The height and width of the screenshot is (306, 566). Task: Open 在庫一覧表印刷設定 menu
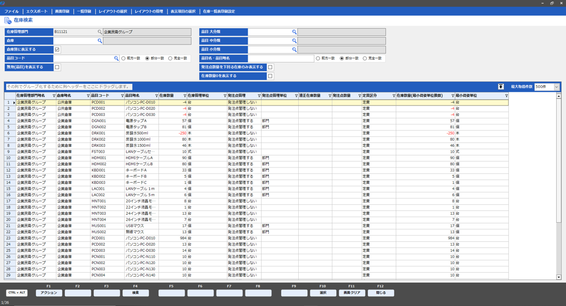point(219,11)
